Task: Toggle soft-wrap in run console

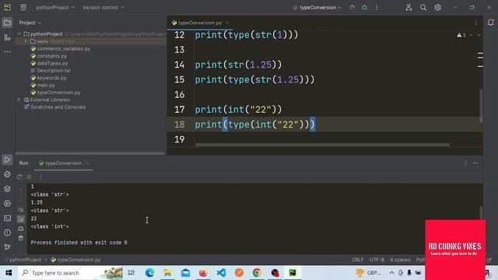Action: click(21, 210)
